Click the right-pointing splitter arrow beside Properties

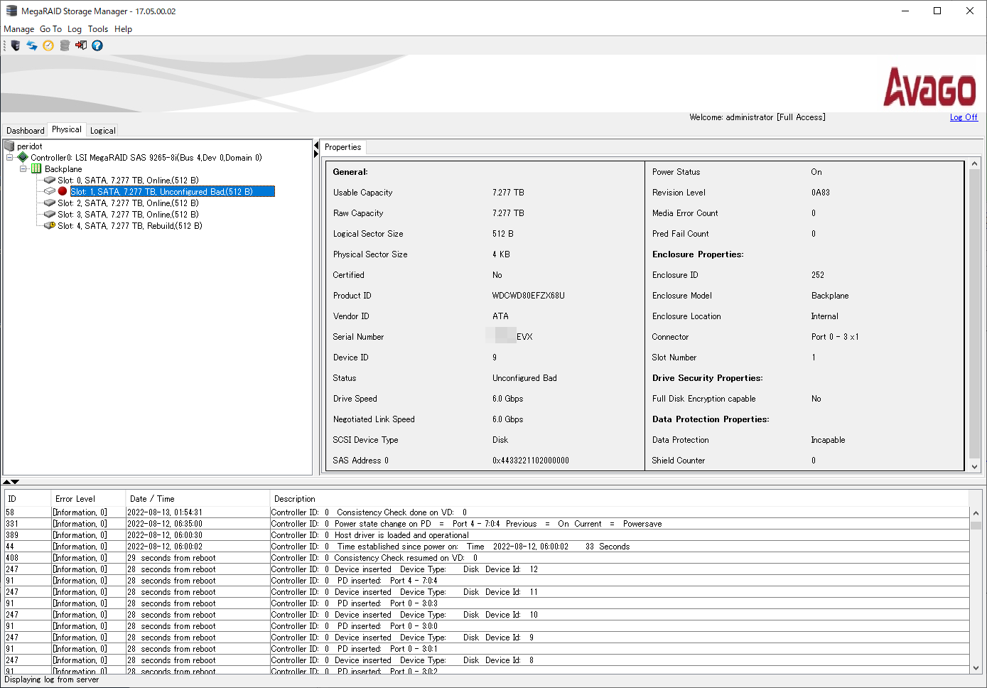point(316,154)
